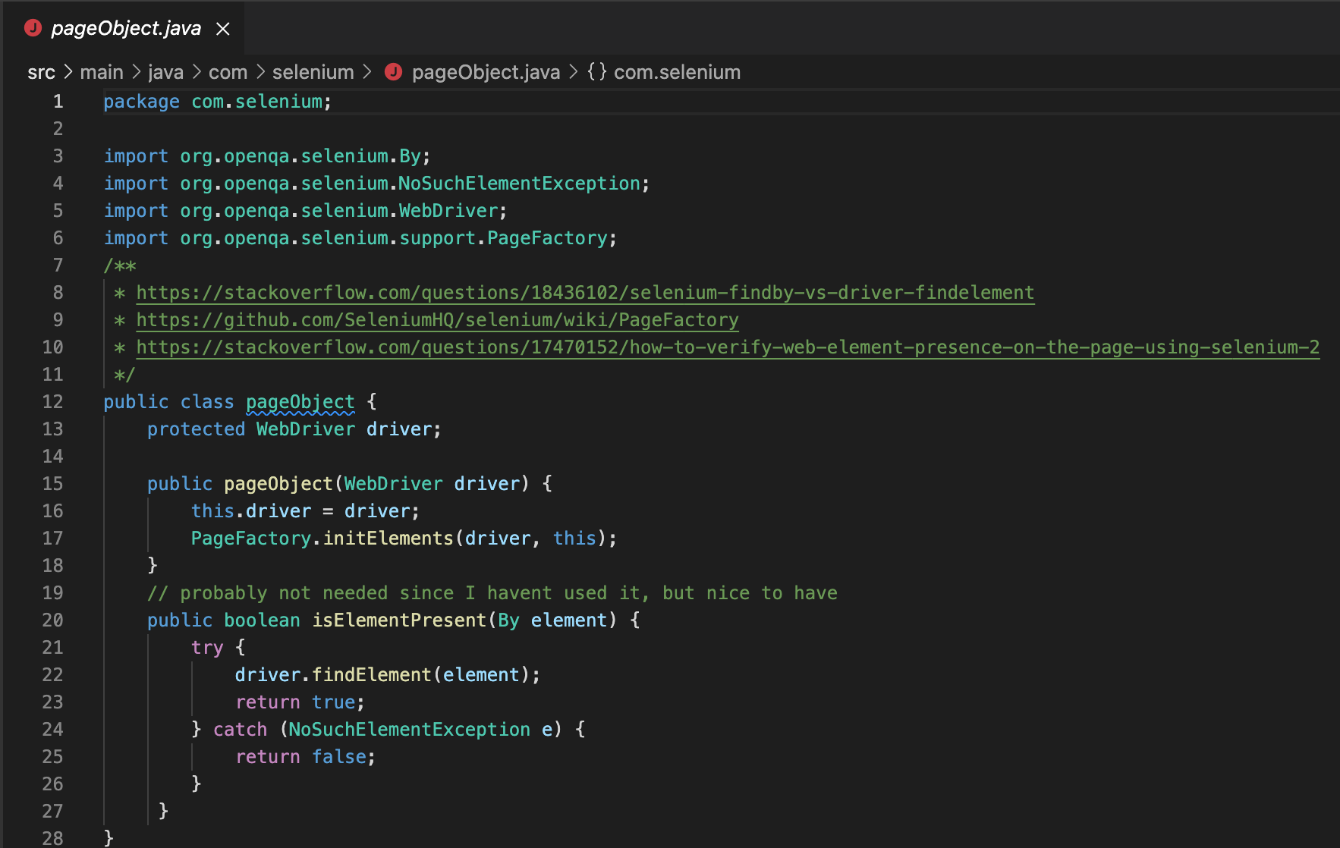Open the main breadcrumb segment
Screen dimensions: 1340x848
pos(102,72)
